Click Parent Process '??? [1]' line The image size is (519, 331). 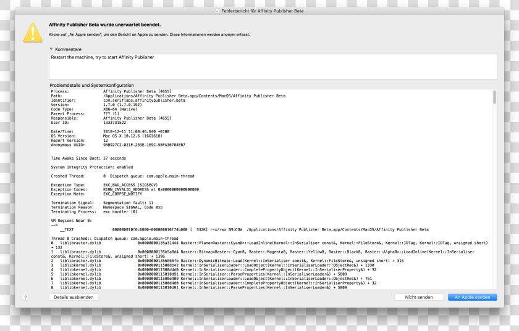[x=85, y=113]
